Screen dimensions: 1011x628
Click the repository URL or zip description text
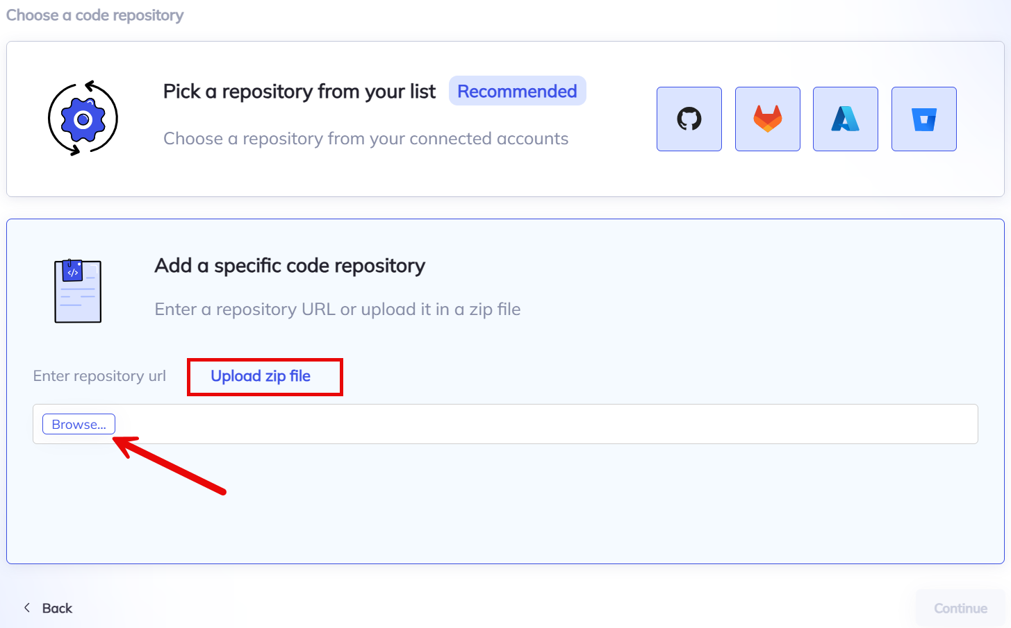click(x=337, y=309)
